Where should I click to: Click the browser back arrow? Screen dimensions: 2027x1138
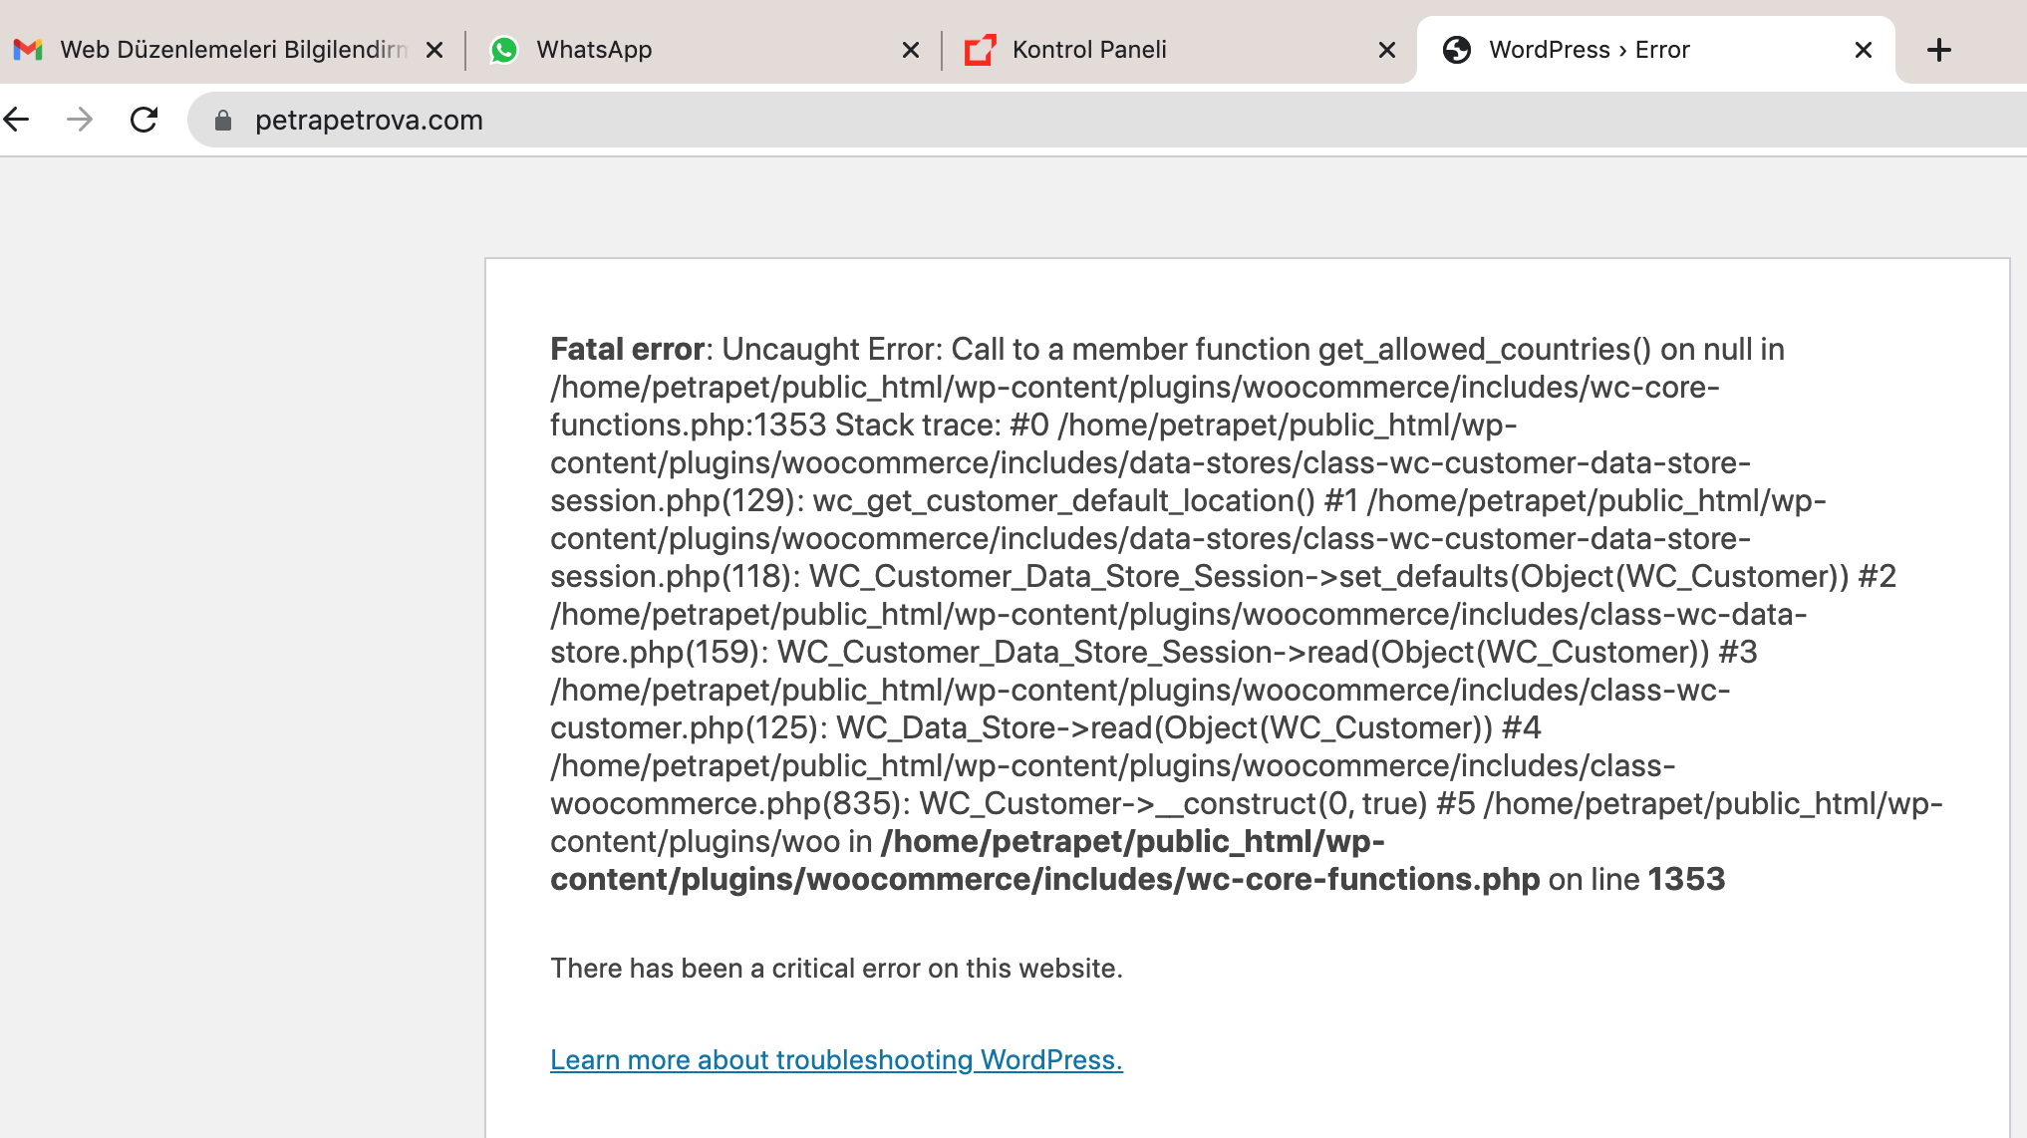click(x=17, y=120)
